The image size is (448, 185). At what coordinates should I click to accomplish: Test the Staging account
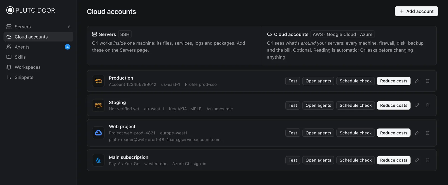click(293, 105)
